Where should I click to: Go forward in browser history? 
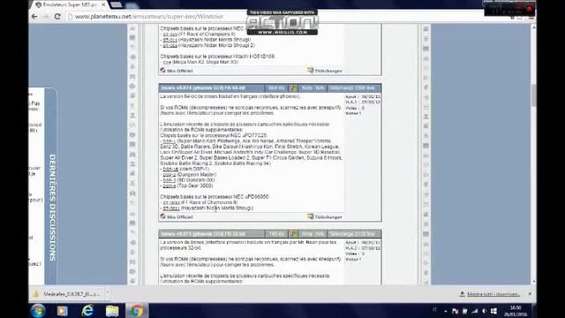click(x=46, y=16)
